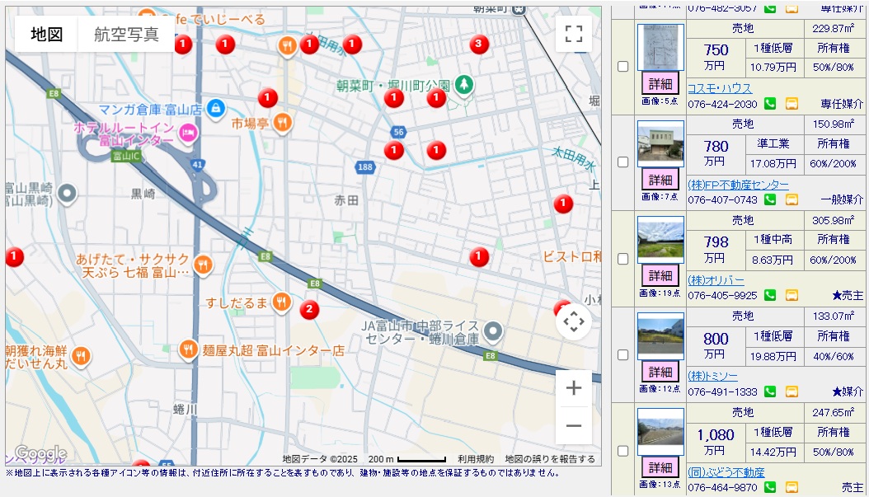Click 地図の誤りを報告する link
Image resolution: width=869 pixels, height=497 pixels.
pos(550,459)
